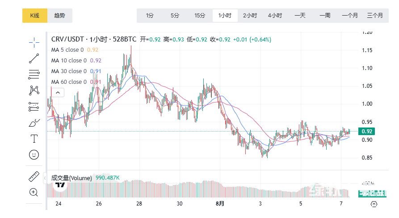
Task: Choose the pattern drawing tool
Action: [x=34, y=90]
